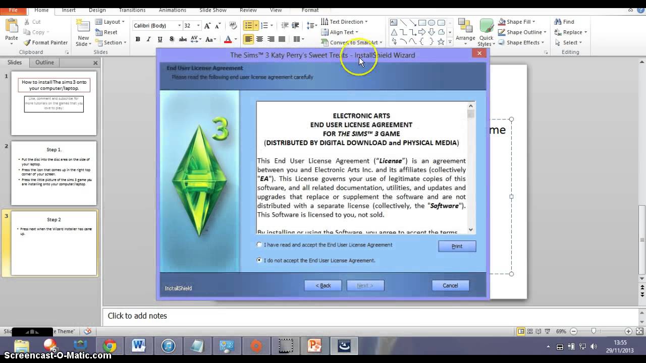This screenshot has width=646, height=363.
Task: Center the text
Action: pos(259,39)
